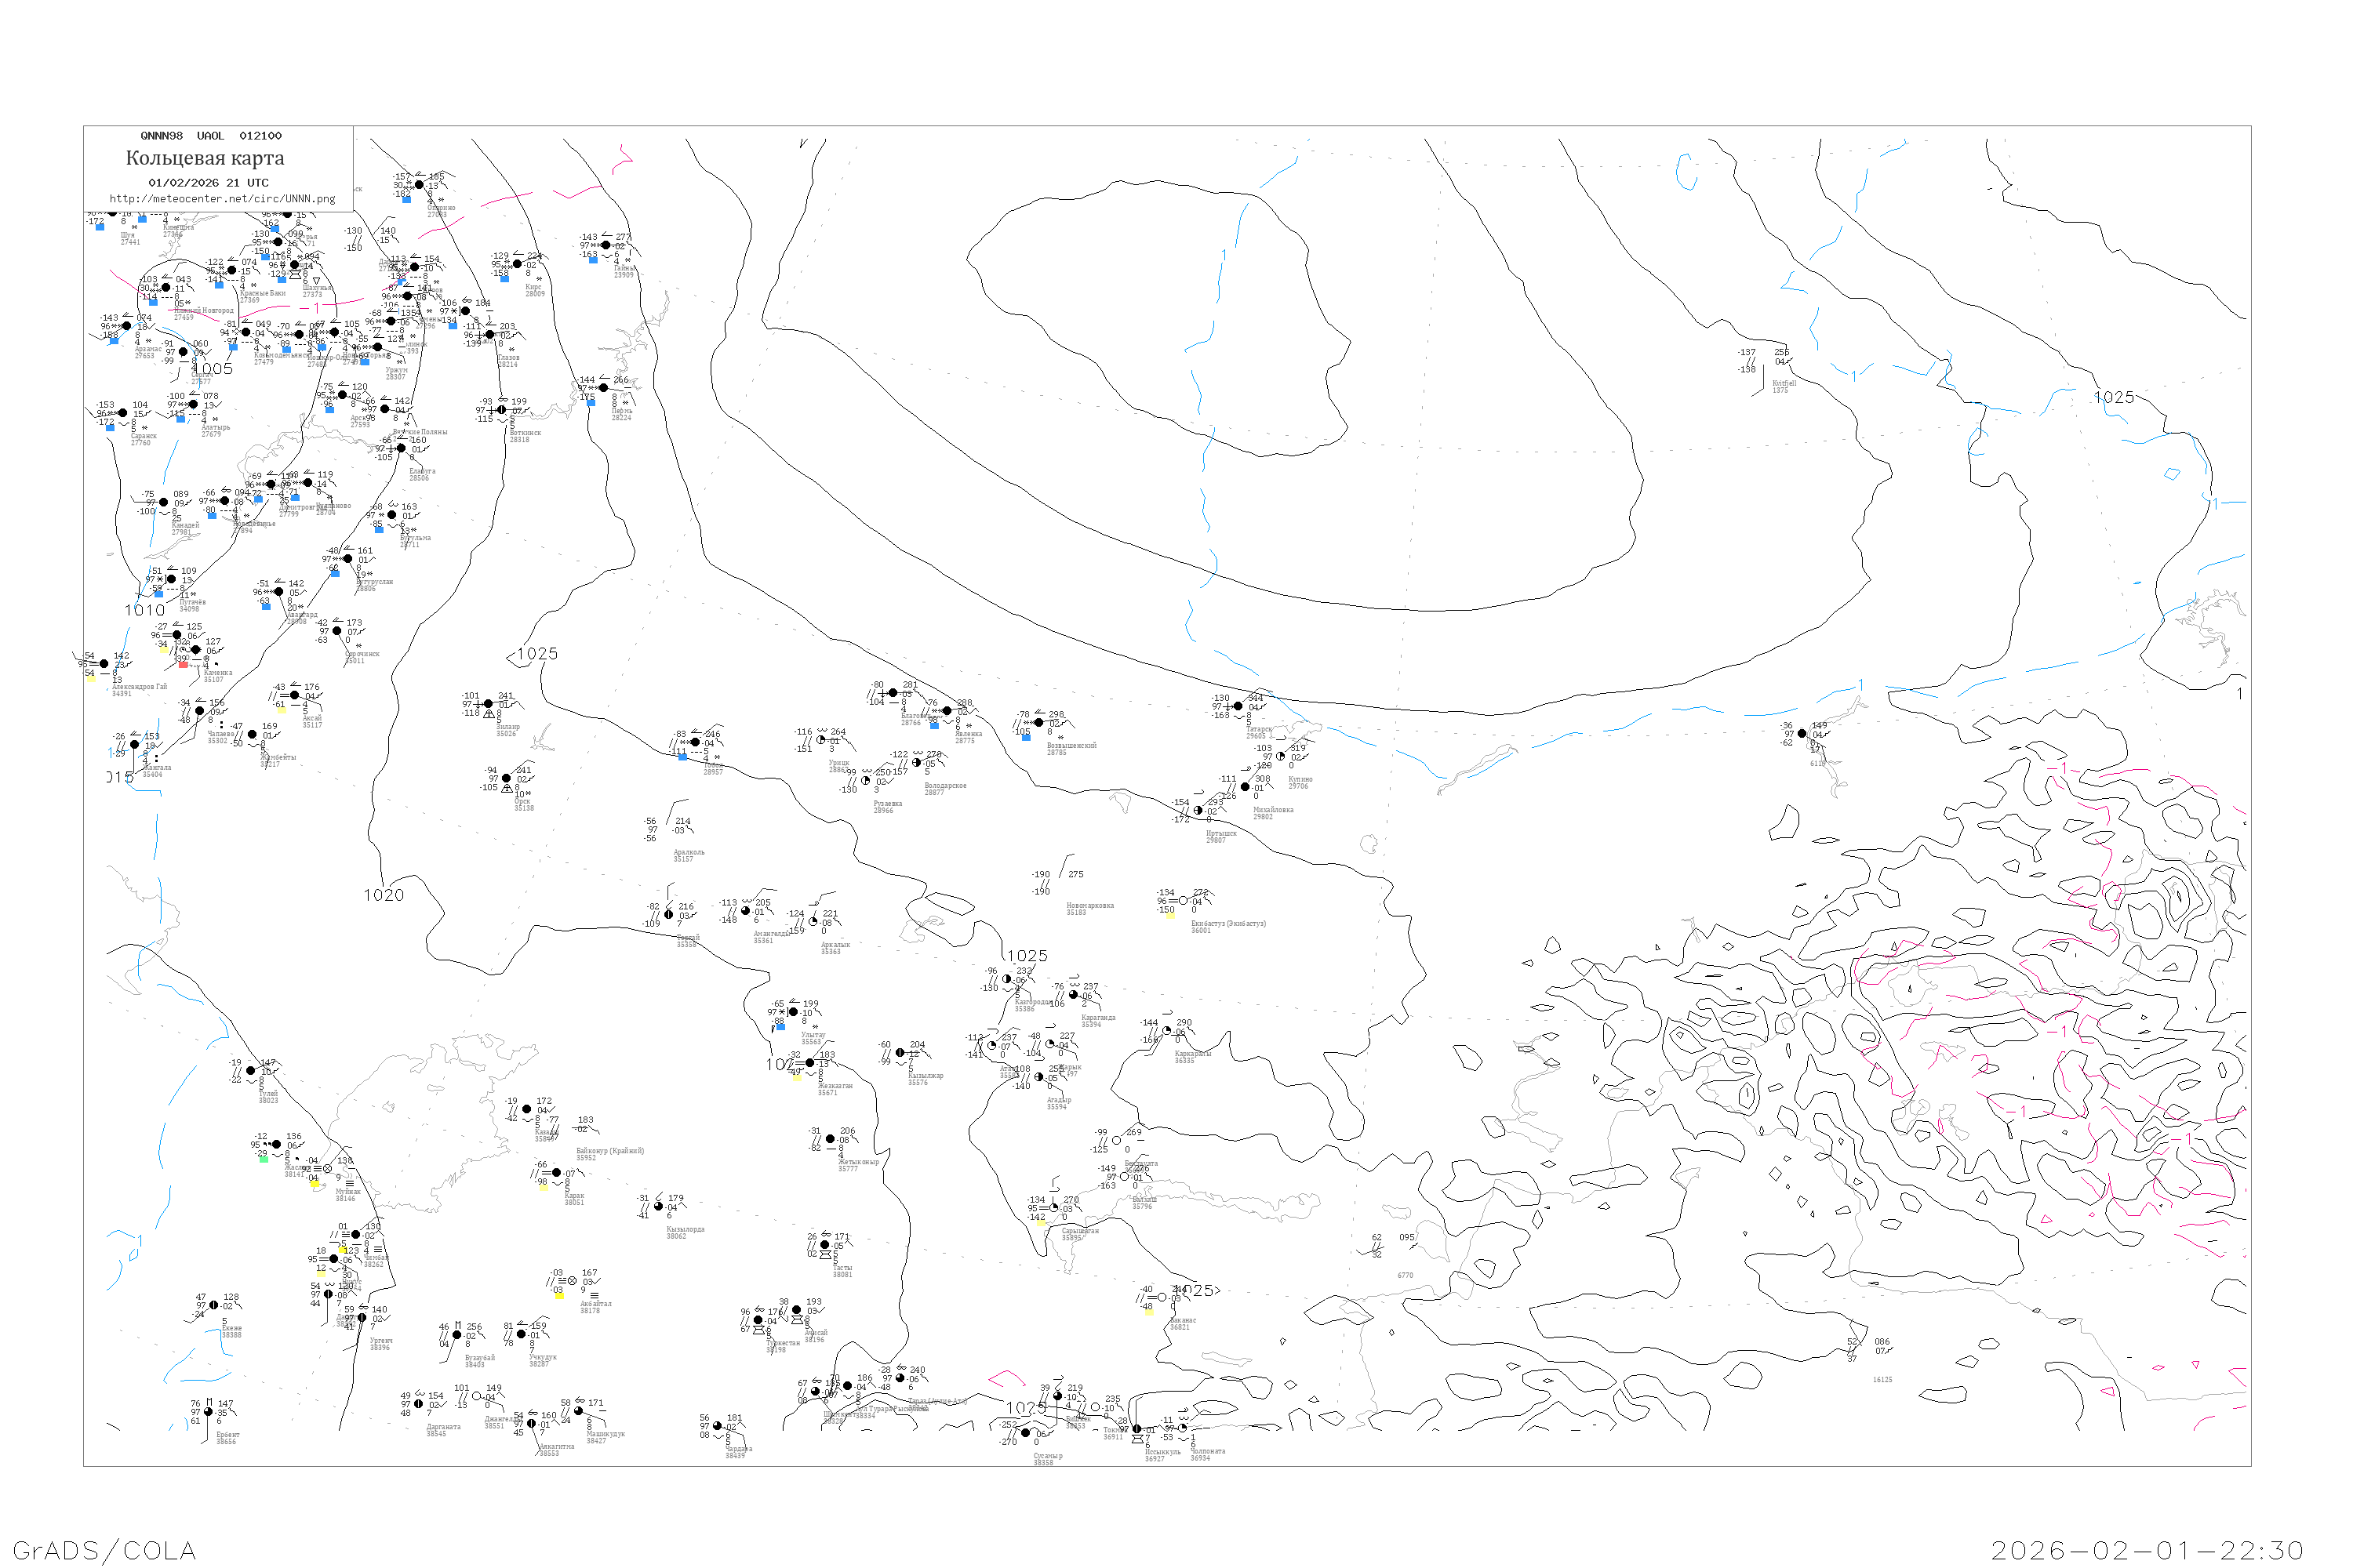Click the Гайны station filled circle

pos(606,245)
